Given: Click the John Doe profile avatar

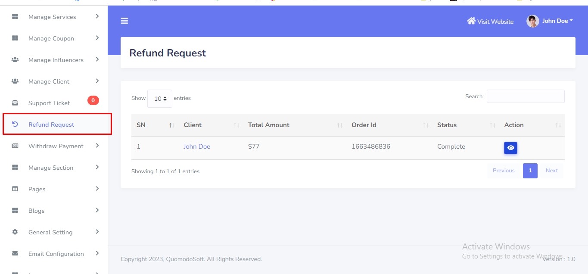Looking at the screenshot, I should point(533,21).
